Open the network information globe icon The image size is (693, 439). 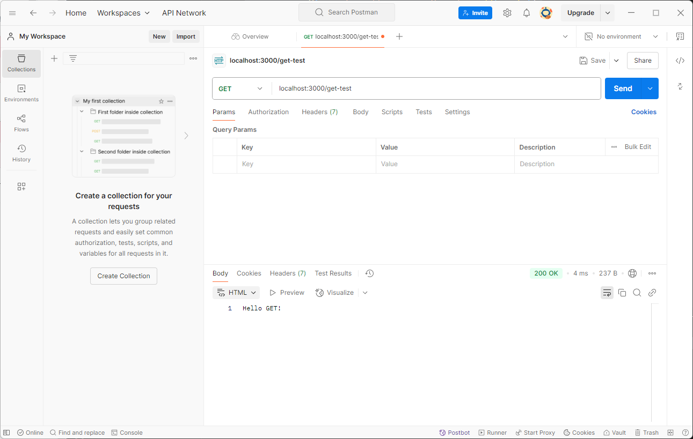(x=632, y=273)
